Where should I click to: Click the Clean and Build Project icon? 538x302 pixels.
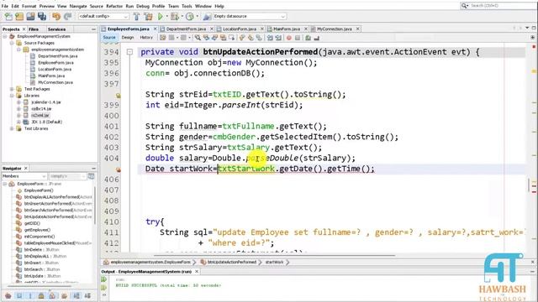[148, 16]
